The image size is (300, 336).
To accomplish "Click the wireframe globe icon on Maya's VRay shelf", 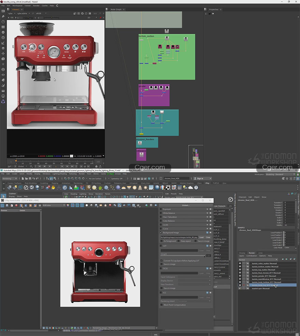I will click(94, 188).
